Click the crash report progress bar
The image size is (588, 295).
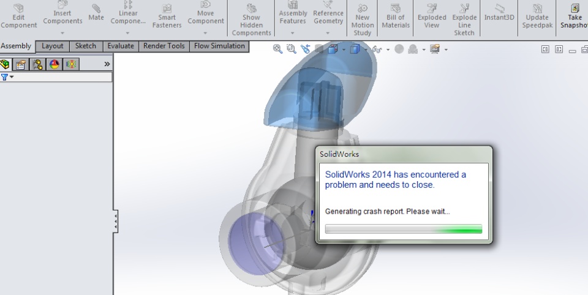pos(404,229)
